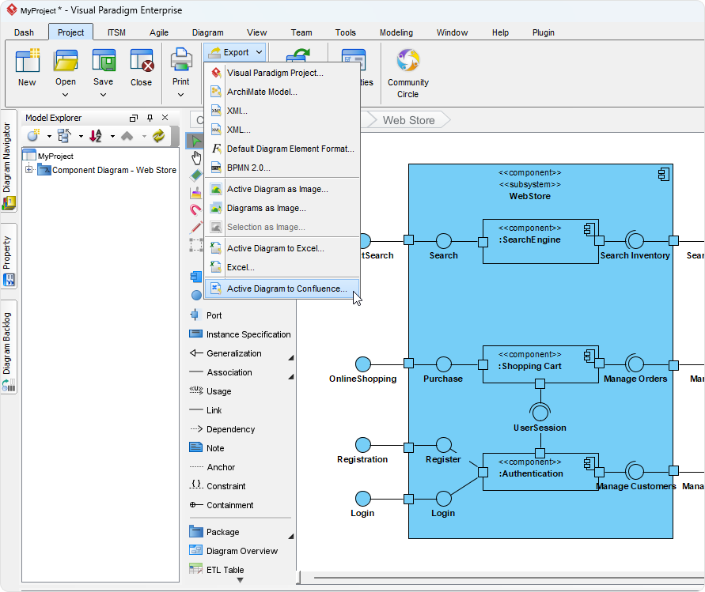Click the Open project icon

pyautogui.click(x=66, y=61)
